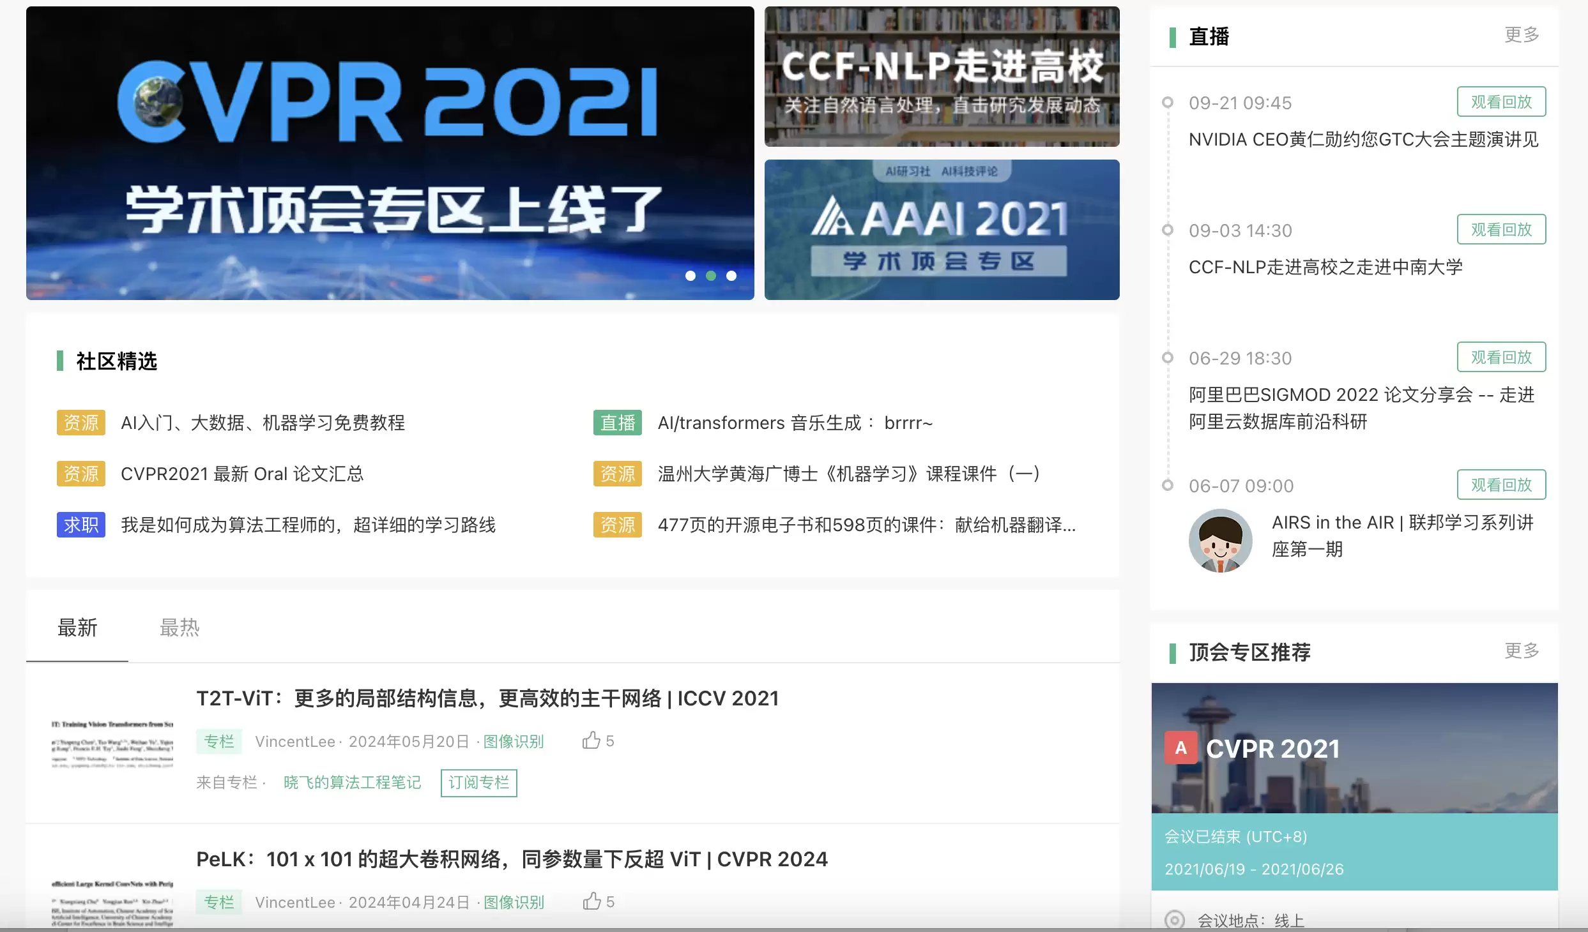Switch to the 最新 tab
This screenshot has height=932, width=1588.
tap(77, 628)
